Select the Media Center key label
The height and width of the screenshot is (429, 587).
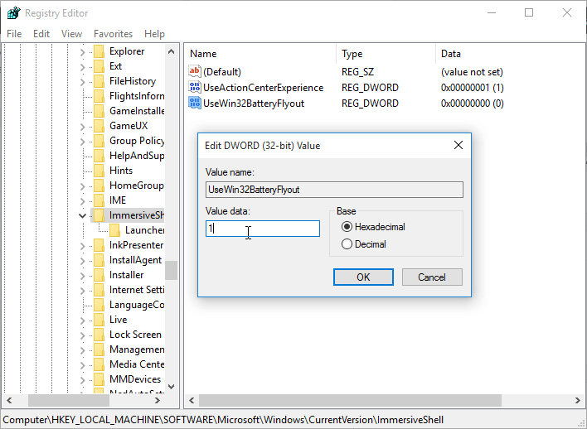[137, 364]
